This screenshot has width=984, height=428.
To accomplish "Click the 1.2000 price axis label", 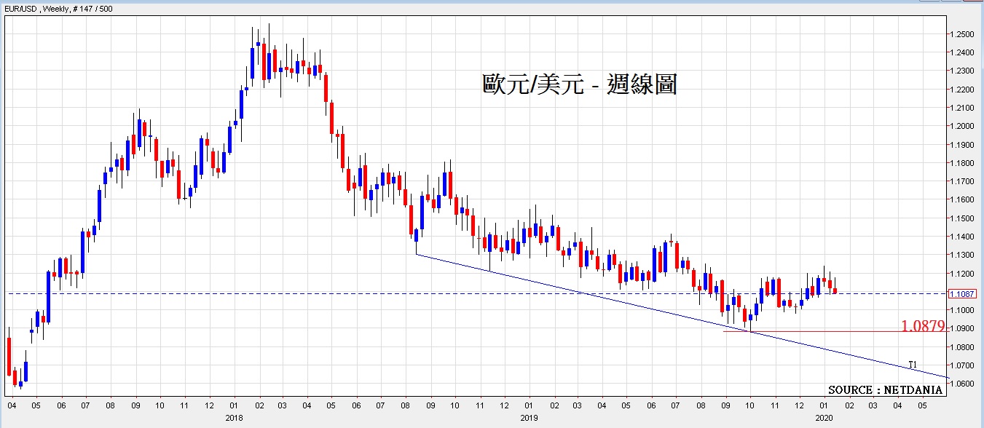I will [962, 126].
